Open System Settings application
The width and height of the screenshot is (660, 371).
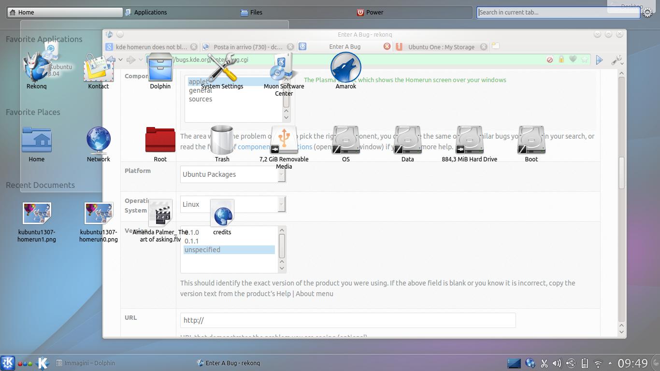click(x=222, y=71)
